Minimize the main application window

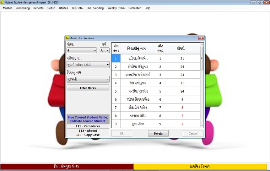coord(253,2)
